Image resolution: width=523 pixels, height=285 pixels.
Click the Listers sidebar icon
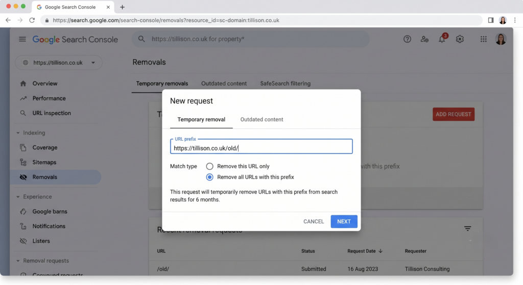pyautogui.click(x=23, y=241)
